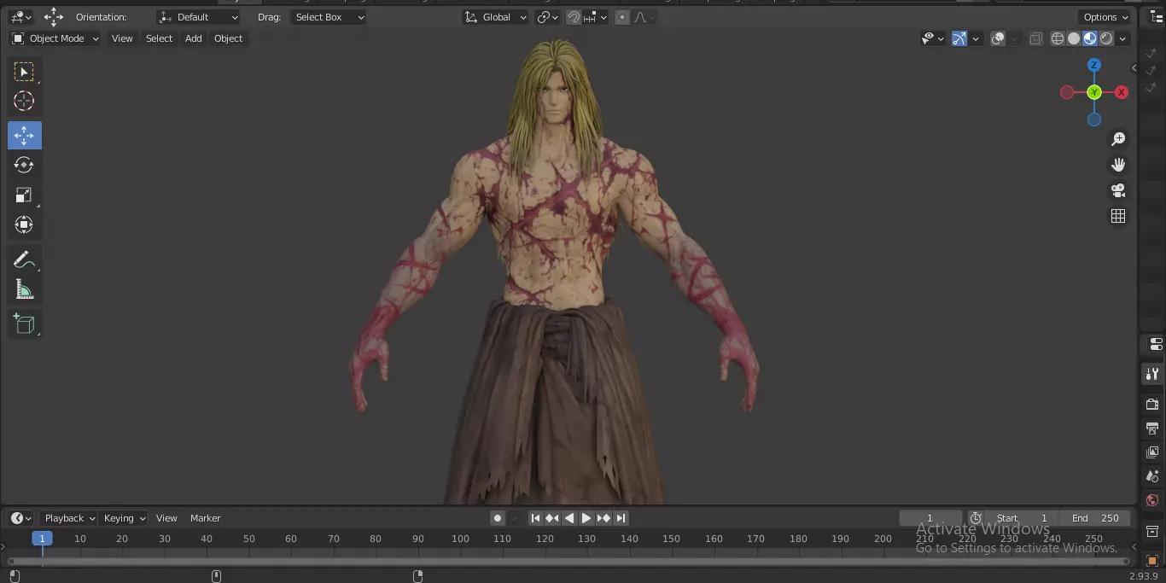Screen dimensions: 1166x583
Task: Click the hand pan view icon
Action: point(1118,165)
